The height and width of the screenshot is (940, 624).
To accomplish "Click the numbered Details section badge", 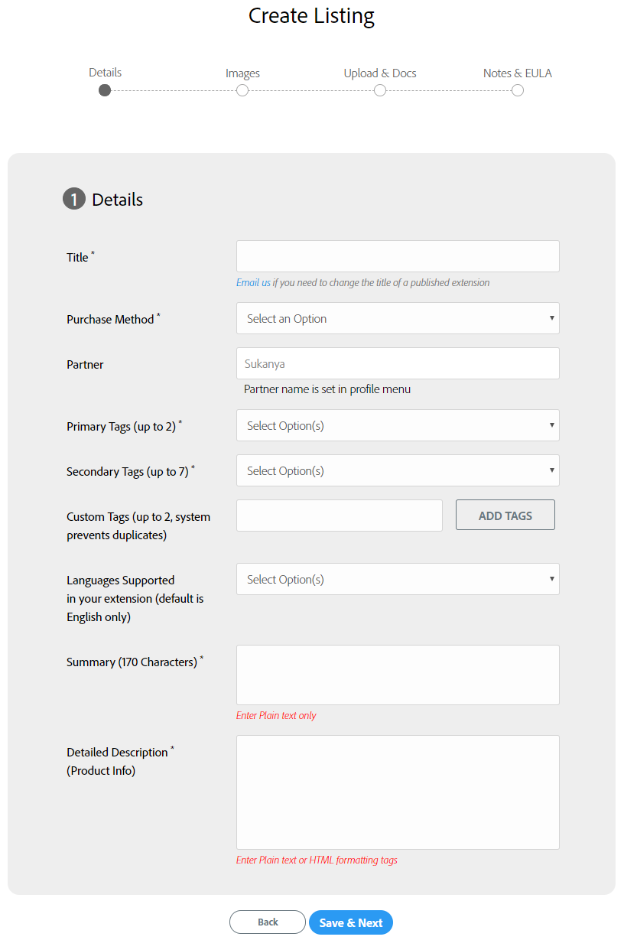I will [73, 198].
